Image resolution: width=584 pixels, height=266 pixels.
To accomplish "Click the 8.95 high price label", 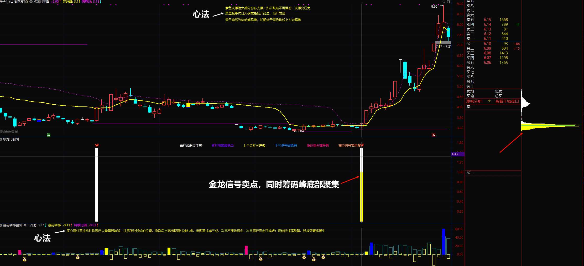I will (434, 6).
